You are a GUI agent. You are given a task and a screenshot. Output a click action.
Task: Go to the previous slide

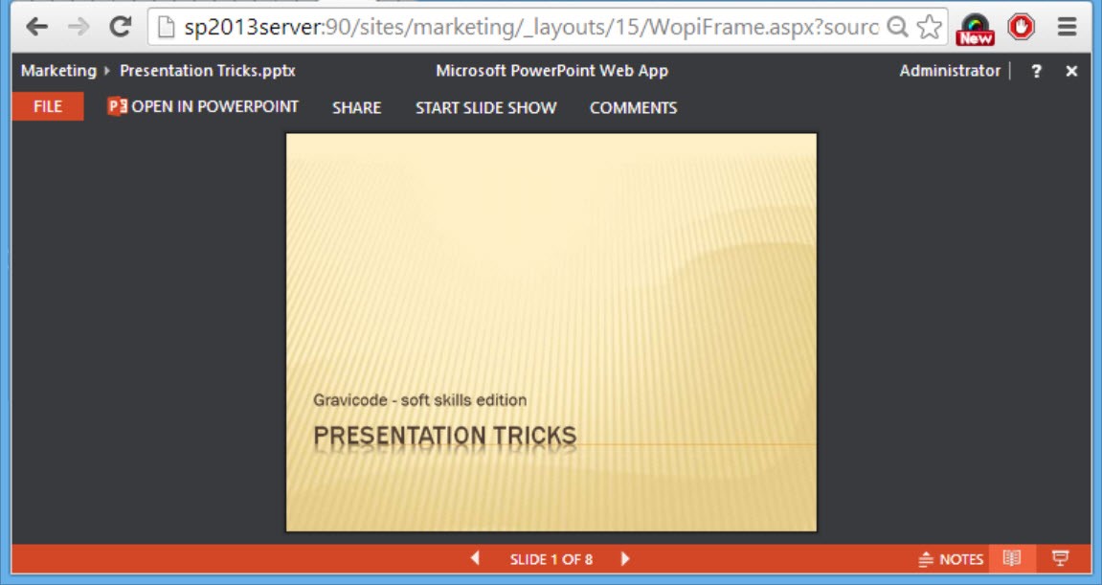click(475, 558)
